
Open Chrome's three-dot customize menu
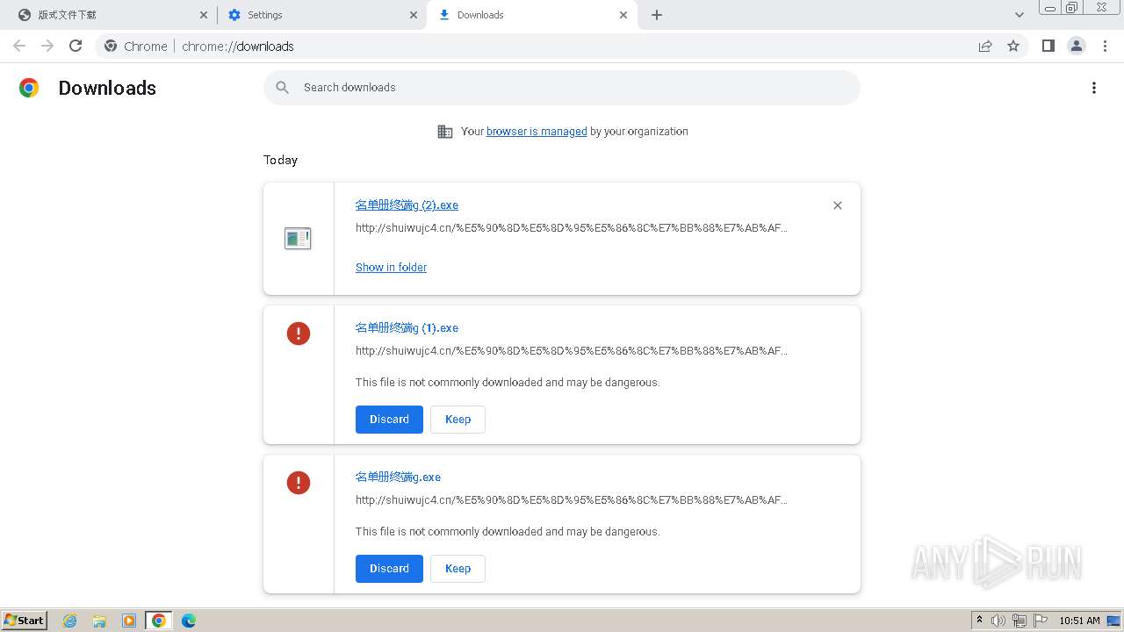pos(1106,46)
